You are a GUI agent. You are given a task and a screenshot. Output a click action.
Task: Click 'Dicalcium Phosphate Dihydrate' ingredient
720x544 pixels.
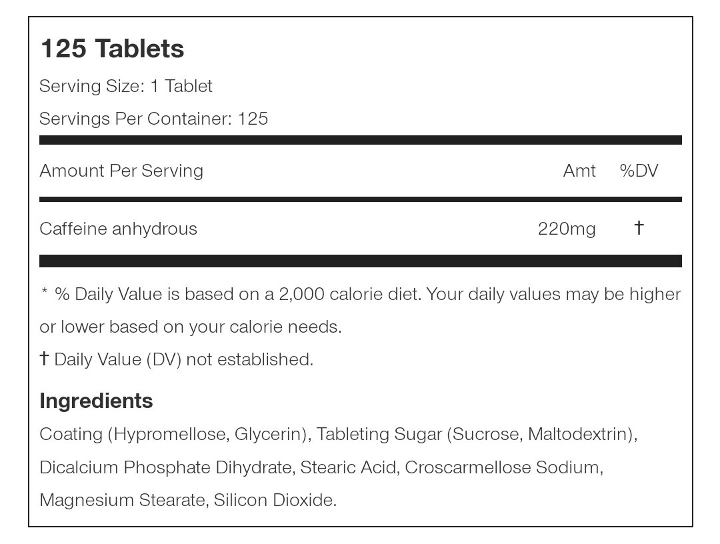(166, 467)
